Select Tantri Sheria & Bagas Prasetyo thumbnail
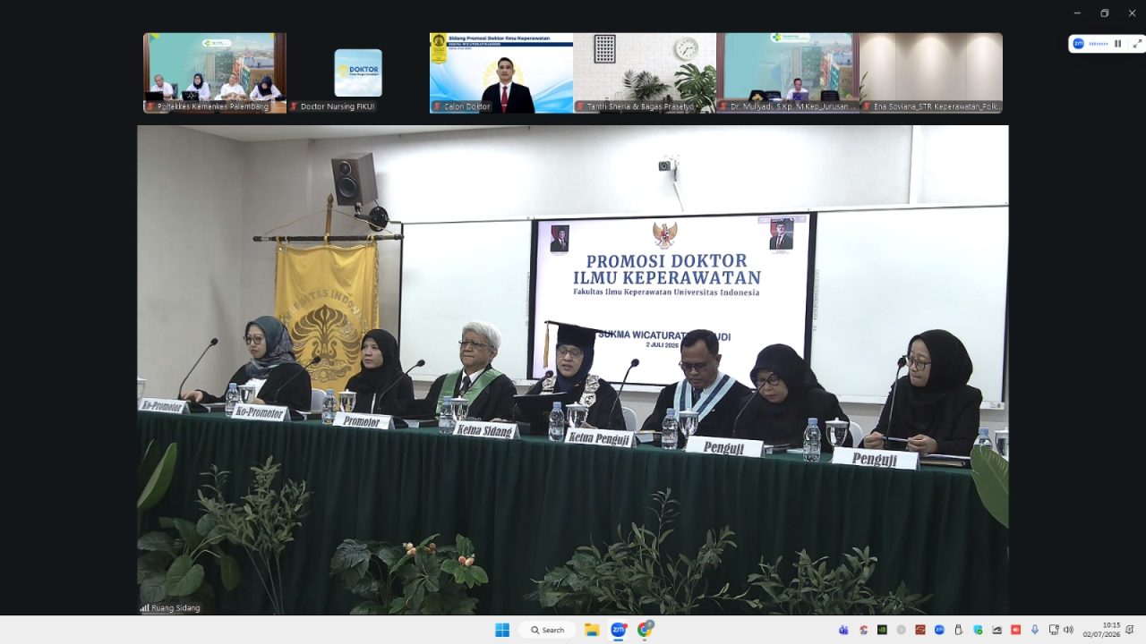 click(x=645, y=72)
